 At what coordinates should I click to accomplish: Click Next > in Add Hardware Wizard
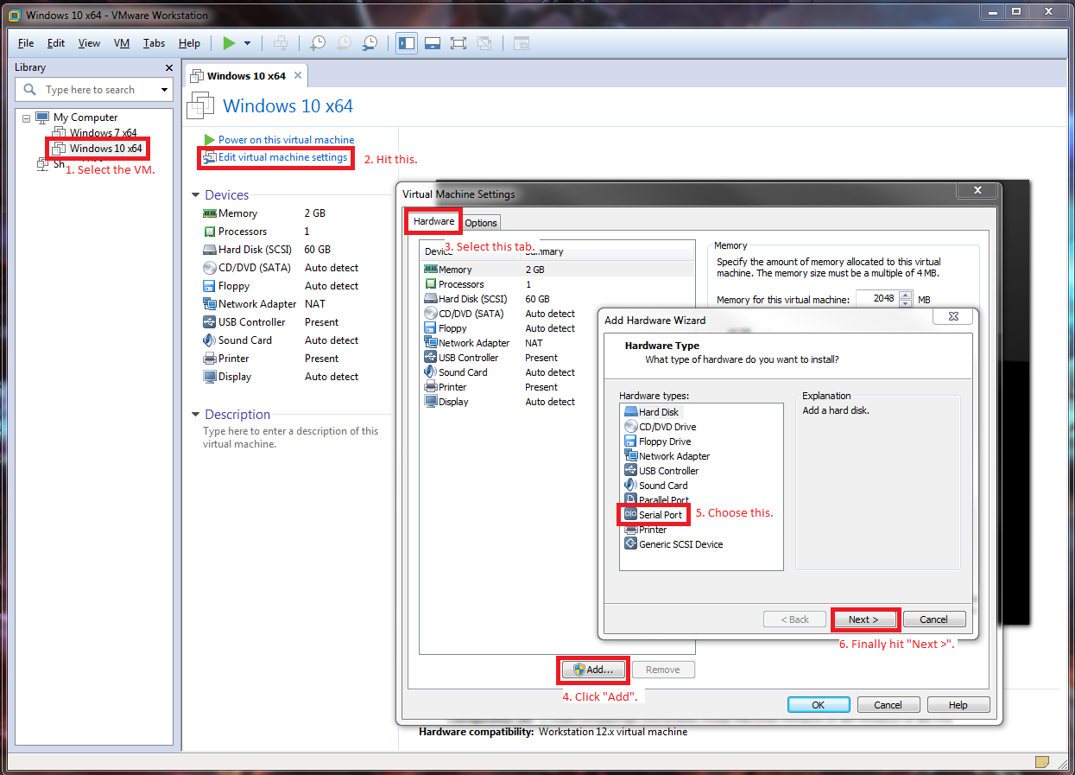(863, 619)
